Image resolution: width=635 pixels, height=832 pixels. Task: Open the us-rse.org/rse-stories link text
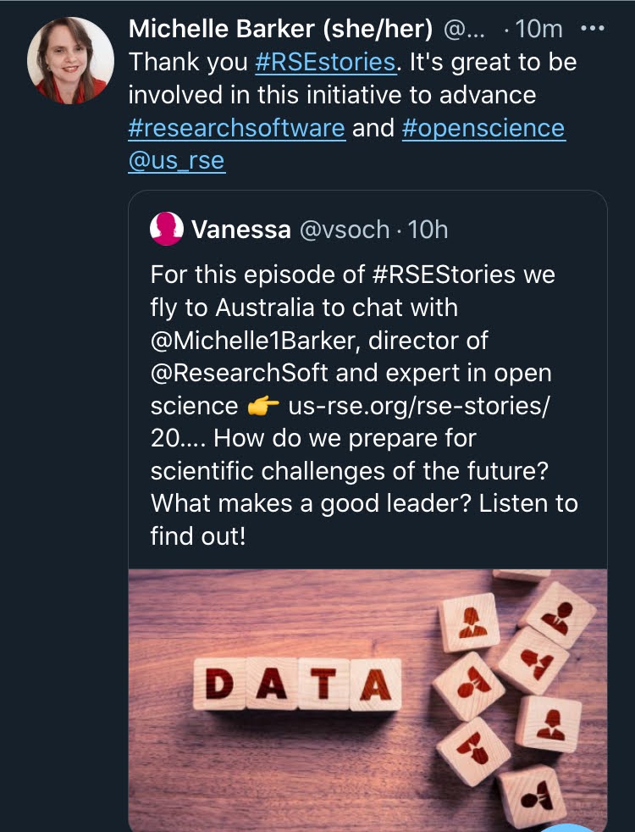click(419, 406)
